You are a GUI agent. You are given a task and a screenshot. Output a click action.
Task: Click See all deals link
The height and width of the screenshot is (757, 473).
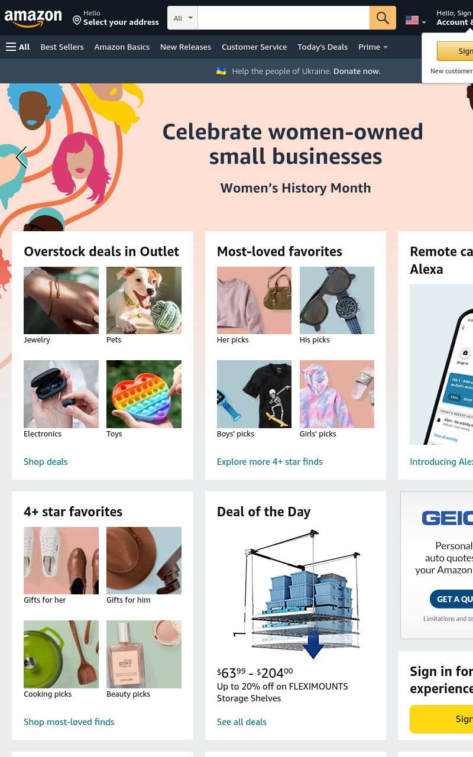[x=242, y=722]
